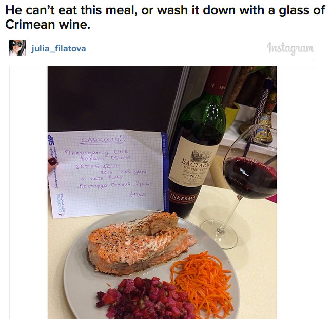Open julia_filatova's profile avatar

(x=17, y=48)
